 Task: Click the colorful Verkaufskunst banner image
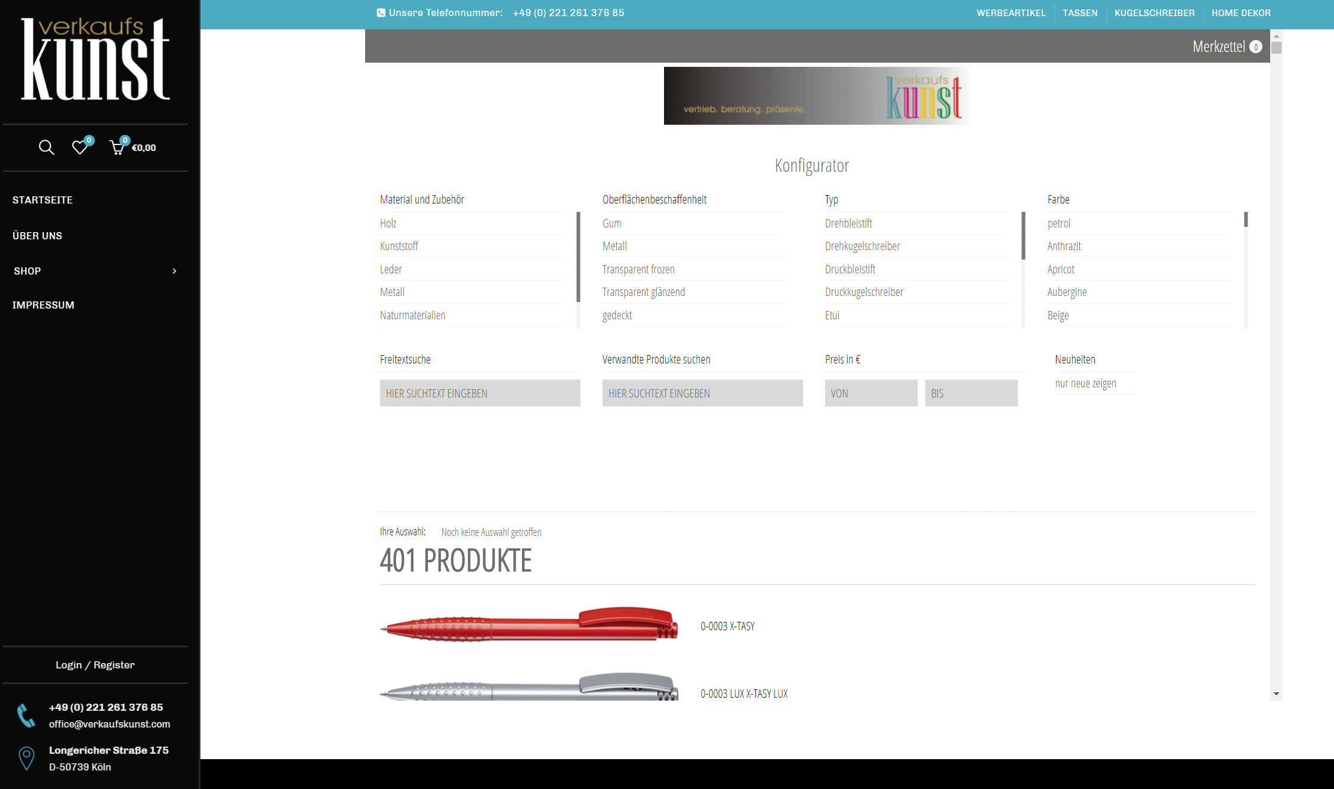pos(817,95)
